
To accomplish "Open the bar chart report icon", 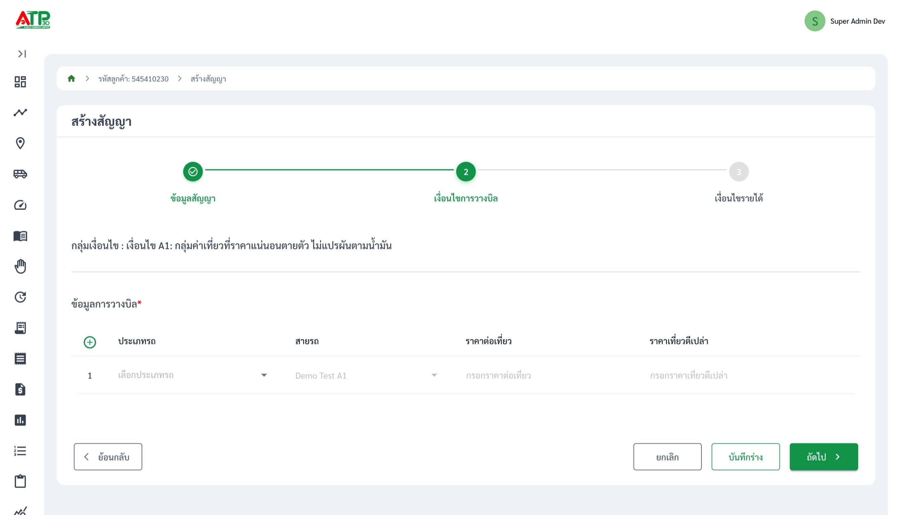I will pos(20,420).
